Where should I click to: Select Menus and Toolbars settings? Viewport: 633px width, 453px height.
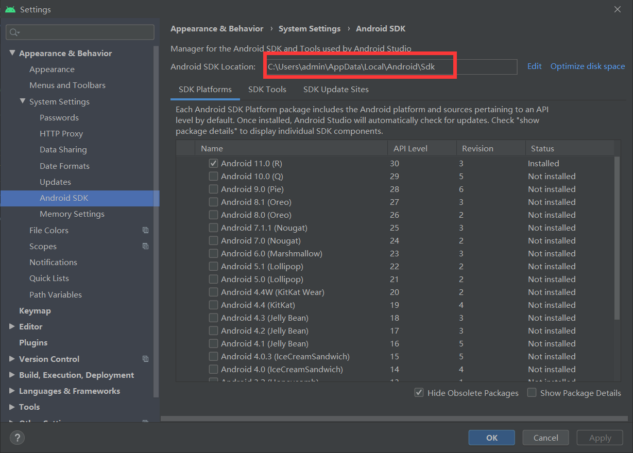pos(67,85)
